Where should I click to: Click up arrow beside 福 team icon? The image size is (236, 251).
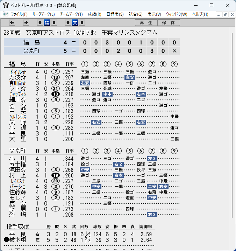[40, 22]
